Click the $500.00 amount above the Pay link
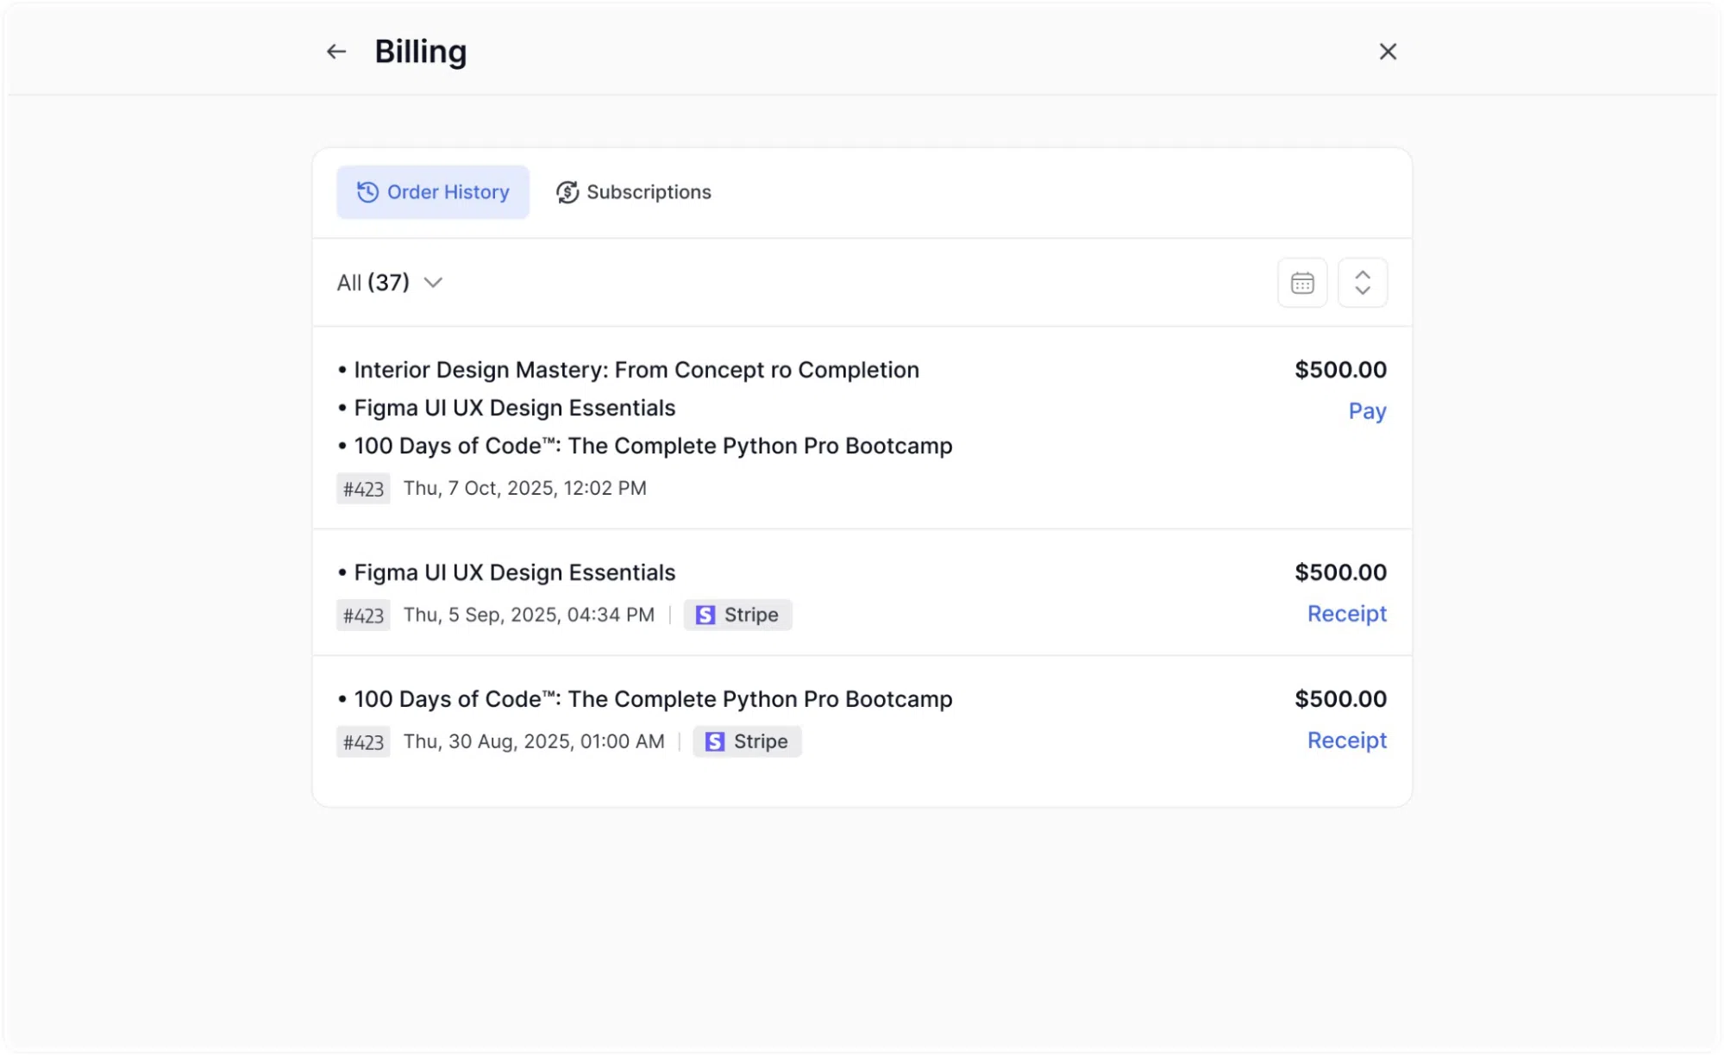The image size is (1724, 1056). pyautogui.click(x=1340, y=370)
